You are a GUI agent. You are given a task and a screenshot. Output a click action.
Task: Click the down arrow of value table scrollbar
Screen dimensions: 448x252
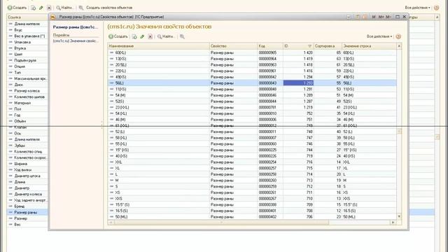[x=399, y=216]
